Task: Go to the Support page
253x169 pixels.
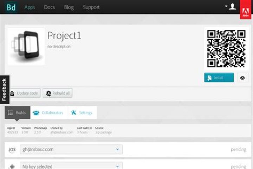Action: (91, 7)
